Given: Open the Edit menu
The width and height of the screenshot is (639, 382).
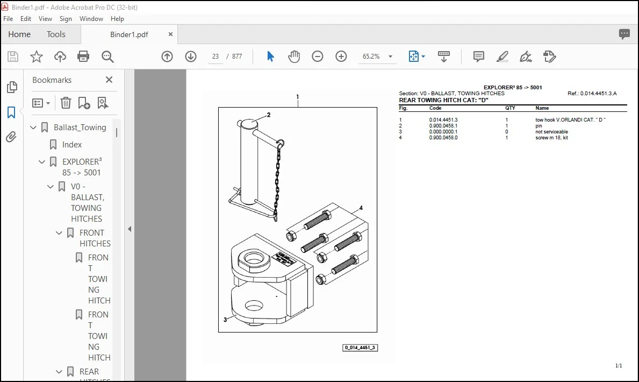Looking at the screenshot, I should pyautogui.click(x=26, y=19).
